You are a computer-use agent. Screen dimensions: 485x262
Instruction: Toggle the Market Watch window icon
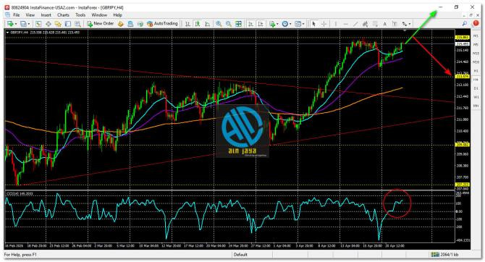38,24
